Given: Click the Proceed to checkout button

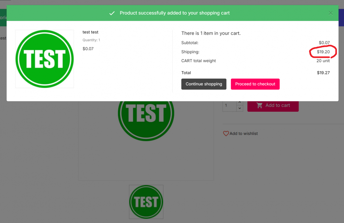Looking at the screenshot, I should (255, 84).
